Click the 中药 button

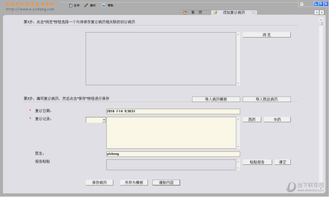point(277,119)
